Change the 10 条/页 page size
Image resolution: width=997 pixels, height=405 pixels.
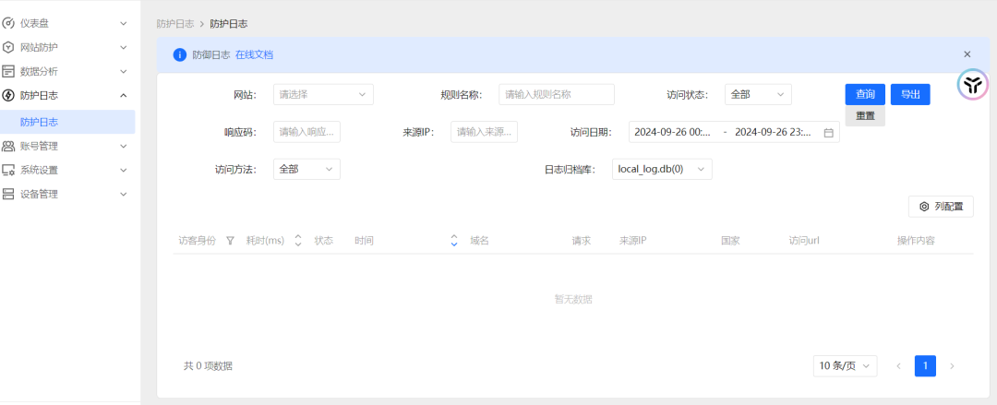pos(845,366)
